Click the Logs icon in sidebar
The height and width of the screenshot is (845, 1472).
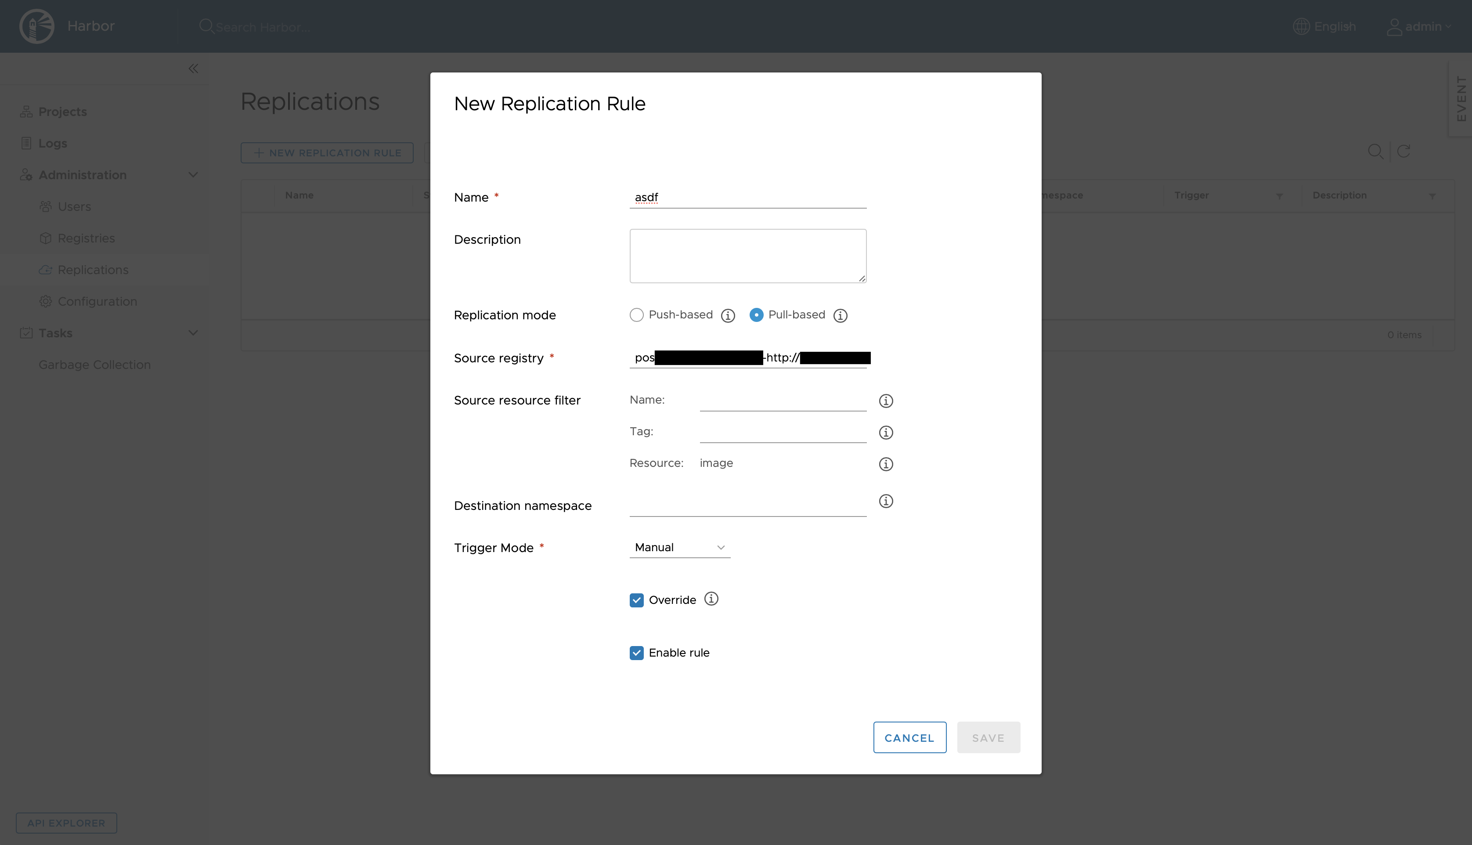click(26, 143)
